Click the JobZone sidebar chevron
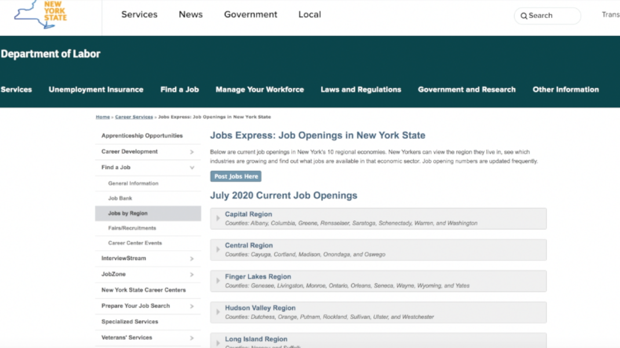 tap(192, 275)
